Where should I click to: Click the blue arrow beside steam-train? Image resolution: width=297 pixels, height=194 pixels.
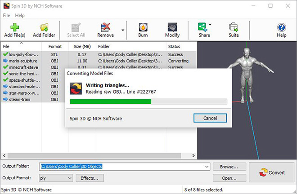point(5,99)
